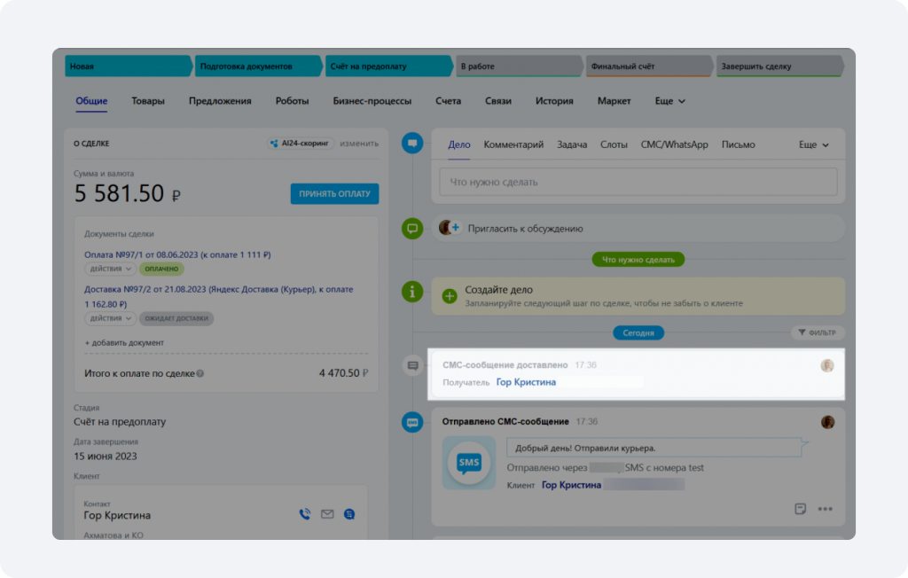Open действия dropdown for Доставка №97/2
The height and width of the screenshot is (578, 908).
tap(111, 318)
